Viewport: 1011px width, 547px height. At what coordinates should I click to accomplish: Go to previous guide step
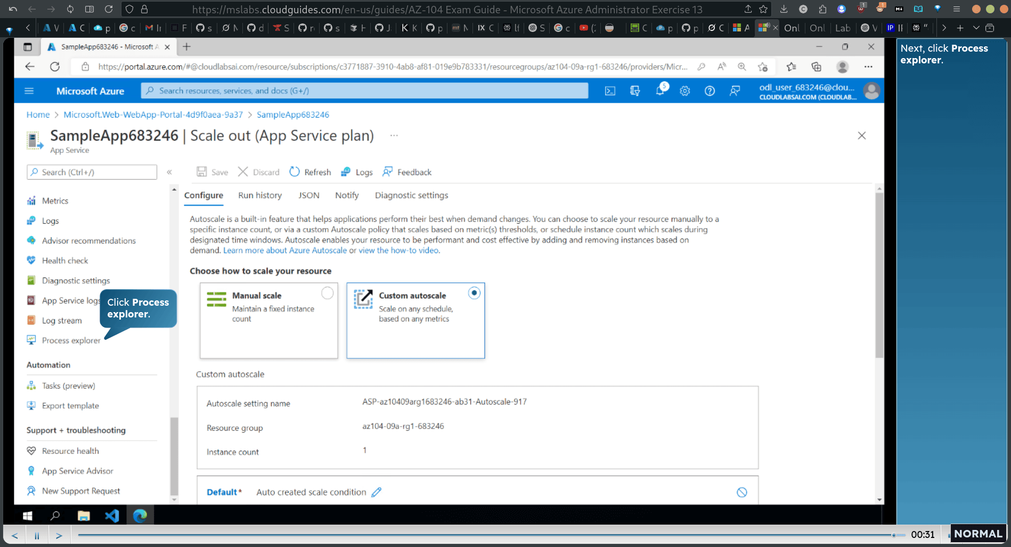(x=14, y=535)
